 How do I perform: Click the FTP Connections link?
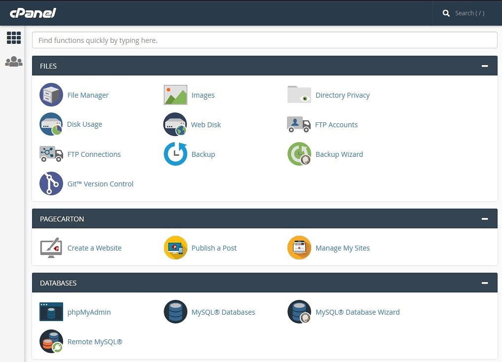click(94, 154)
